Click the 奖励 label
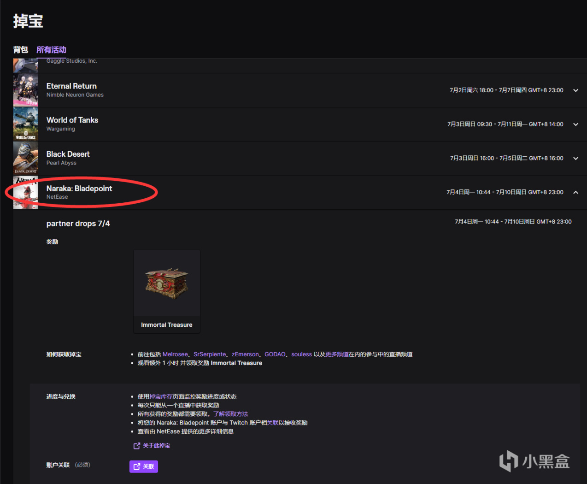Viewport: 587px width, 484px height. pos(52,242)
